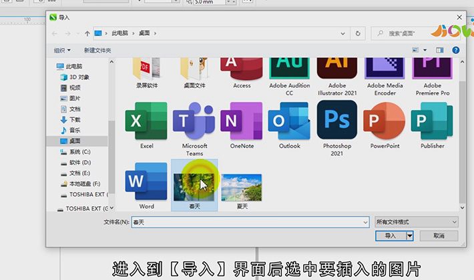The image size is (474, 280).
Task: Select the Adobe Media Encoder icon
Action: pos(385,69)
